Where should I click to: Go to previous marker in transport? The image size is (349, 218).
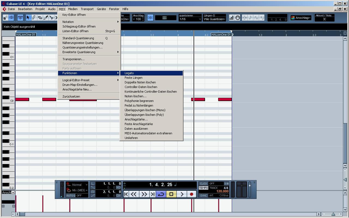click(126, 194)
